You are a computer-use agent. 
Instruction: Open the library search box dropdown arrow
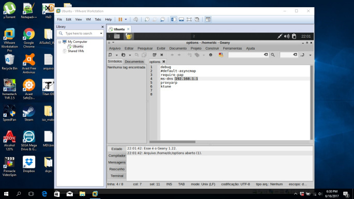point(101,34)
